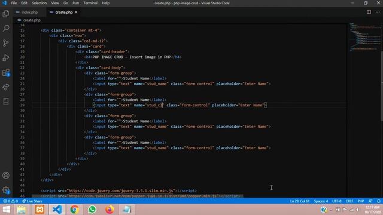This screenshot has height=215, width=383.
Task: Open WhatsApp from the taskbar
Action: point(92,210)
